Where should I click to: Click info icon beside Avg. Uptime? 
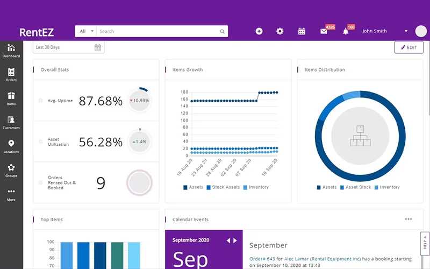(x=41, y=101)
